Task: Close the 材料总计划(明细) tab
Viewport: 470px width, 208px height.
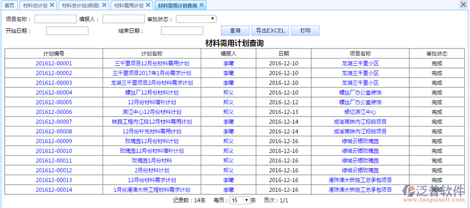Action: point(104,5)
